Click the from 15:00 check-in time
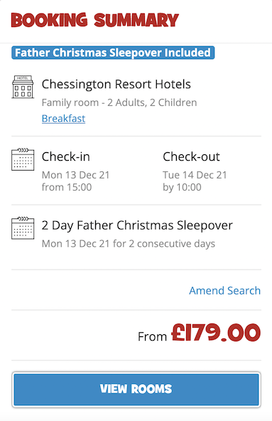Image resolution: width=272 pixels, height=421 pixels. pos(67,187)
